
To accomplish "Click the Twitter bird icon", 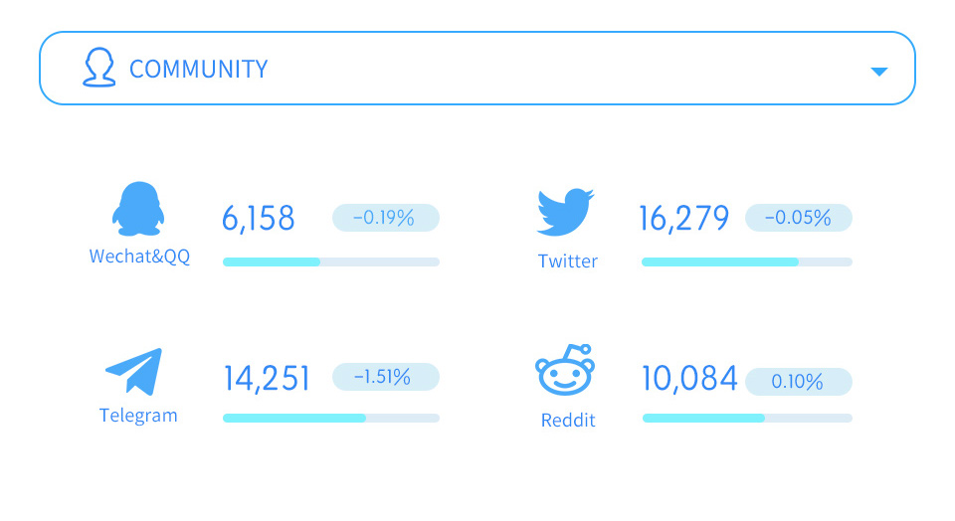I will [x=565, y=212].
